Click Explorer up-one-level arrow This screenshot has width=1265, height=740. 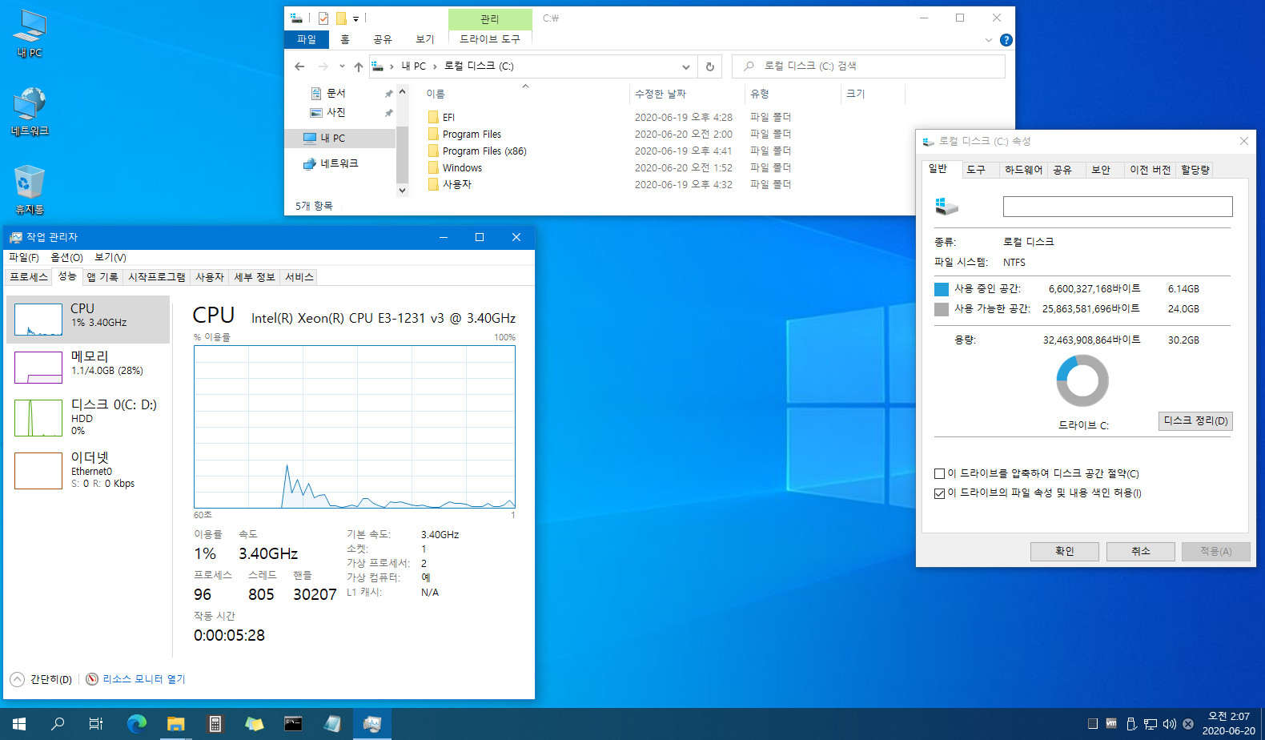(359, 66)
